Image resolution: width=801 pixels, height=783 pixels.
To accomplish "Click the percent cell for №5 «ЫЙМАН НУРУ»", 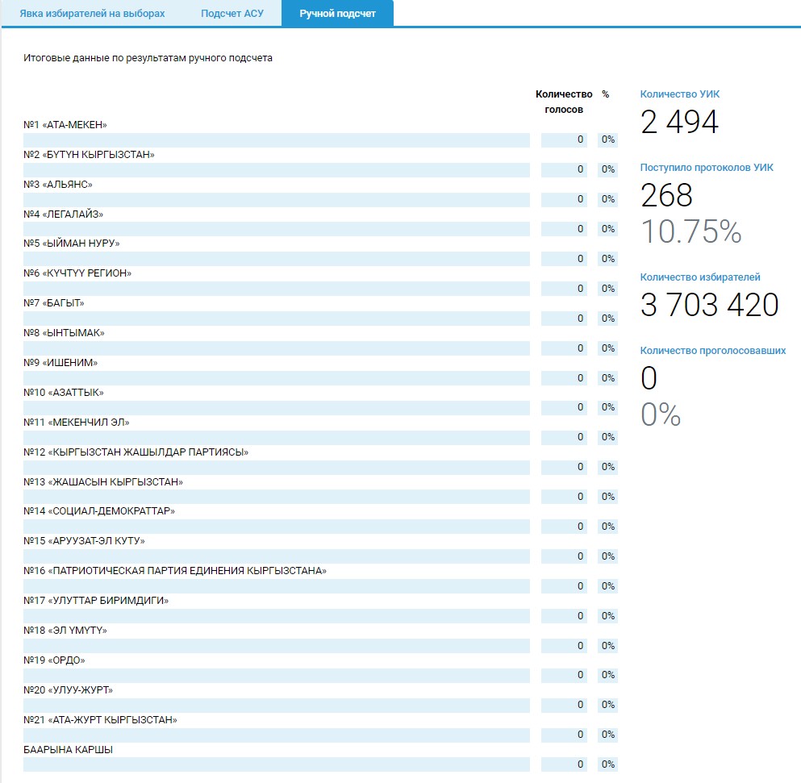I will (x=607, y=259).
